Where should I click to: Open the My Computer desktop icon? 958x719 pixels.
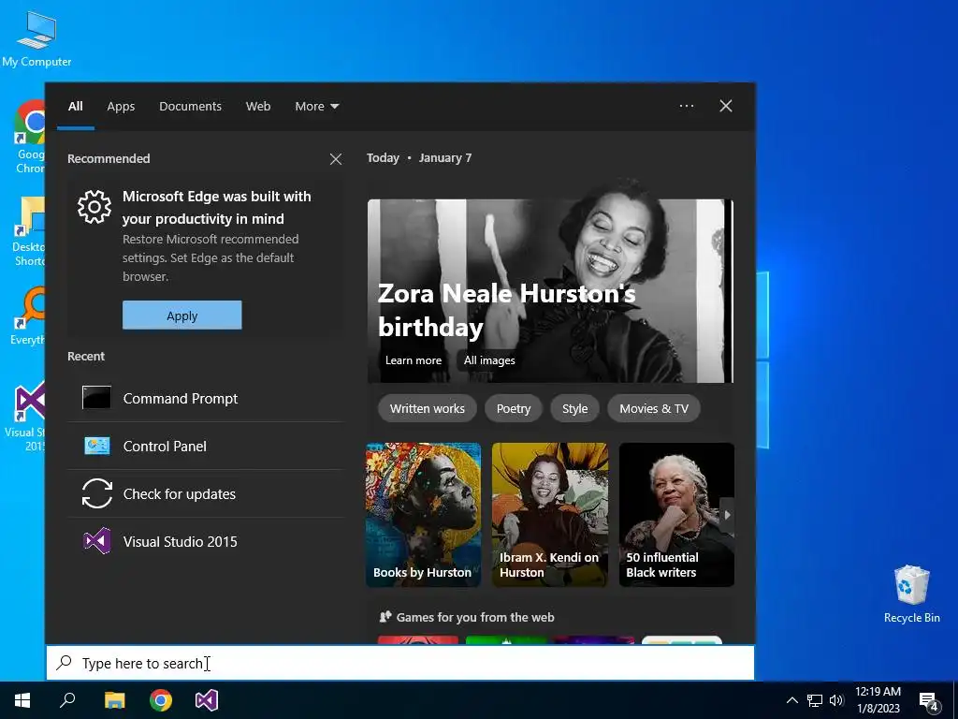(x=36, y=38)
